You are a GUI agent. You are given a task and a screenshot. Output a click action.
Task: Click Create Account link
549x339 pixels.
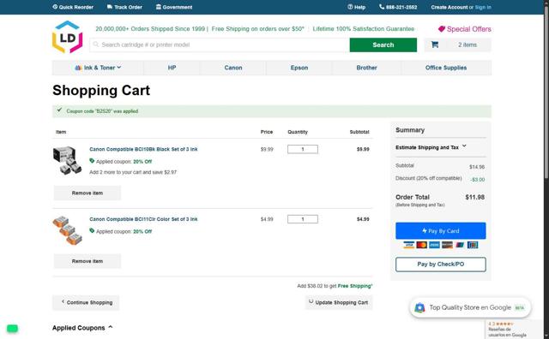(x=449, y=7)
